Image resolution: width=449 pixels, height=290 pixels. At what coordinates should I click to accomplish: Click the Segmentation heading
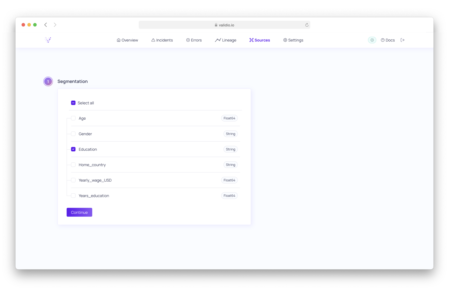[73, 81]
